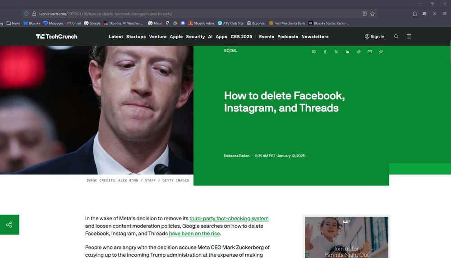
Task: Click the image credits caption
Action: (138, 180)
